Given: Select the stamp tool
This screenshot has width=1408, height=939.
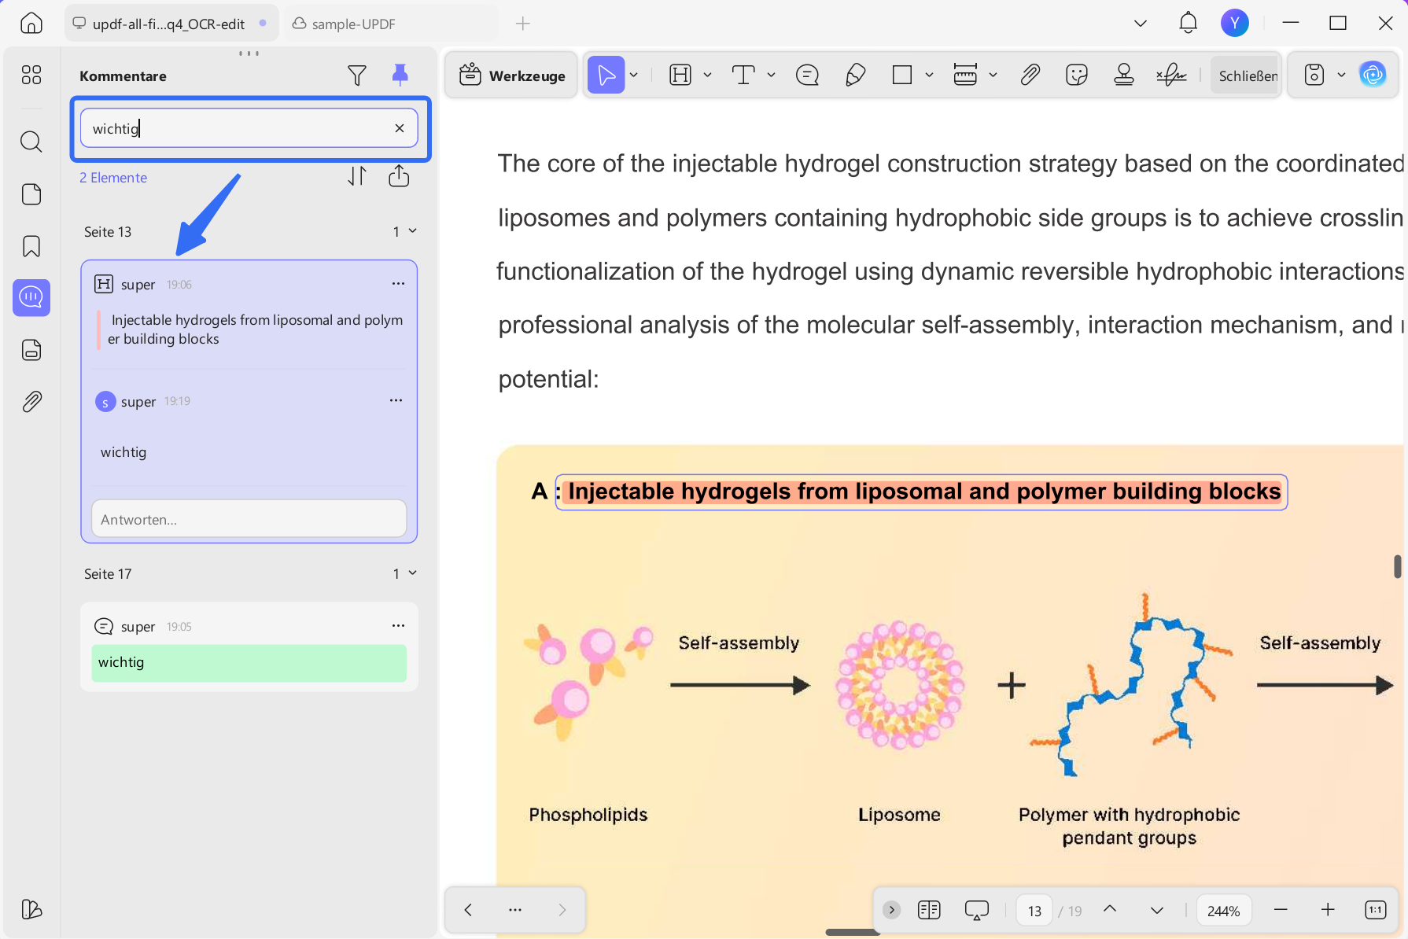Looking at the screenshot, I should [1124, 75].
